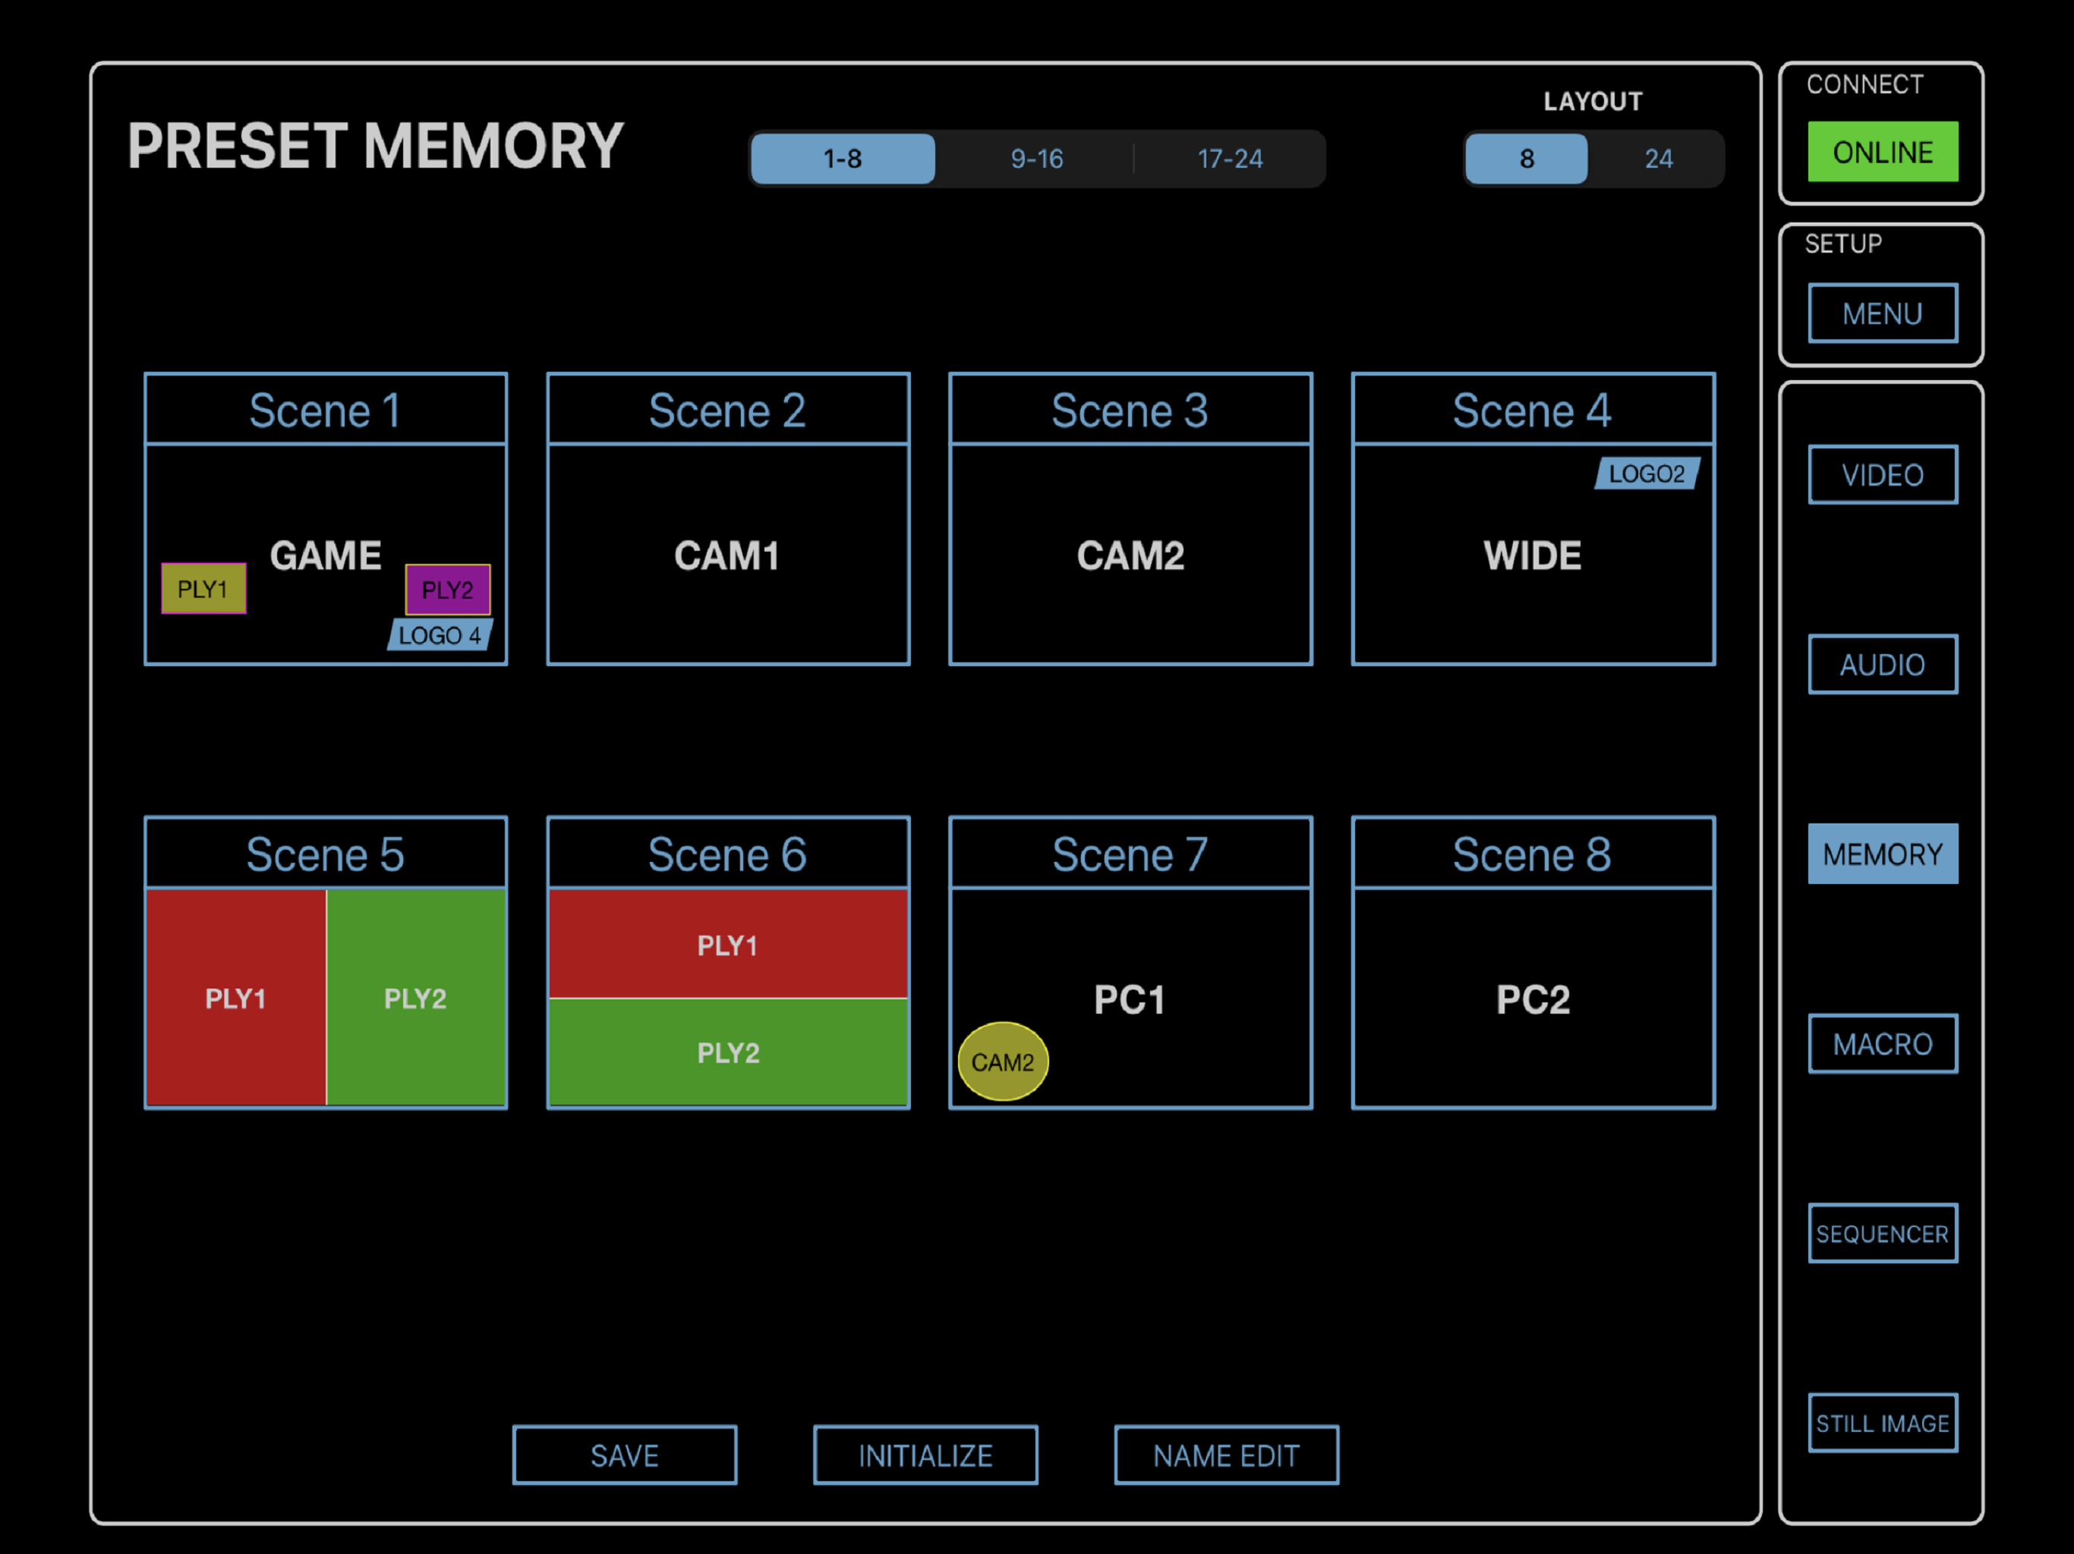Click the Scene 8 title header
2074x1554 pixels.
click(x=1533, y=853)
